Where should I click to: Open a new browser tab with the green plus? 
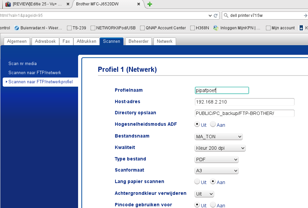point(150,4)
